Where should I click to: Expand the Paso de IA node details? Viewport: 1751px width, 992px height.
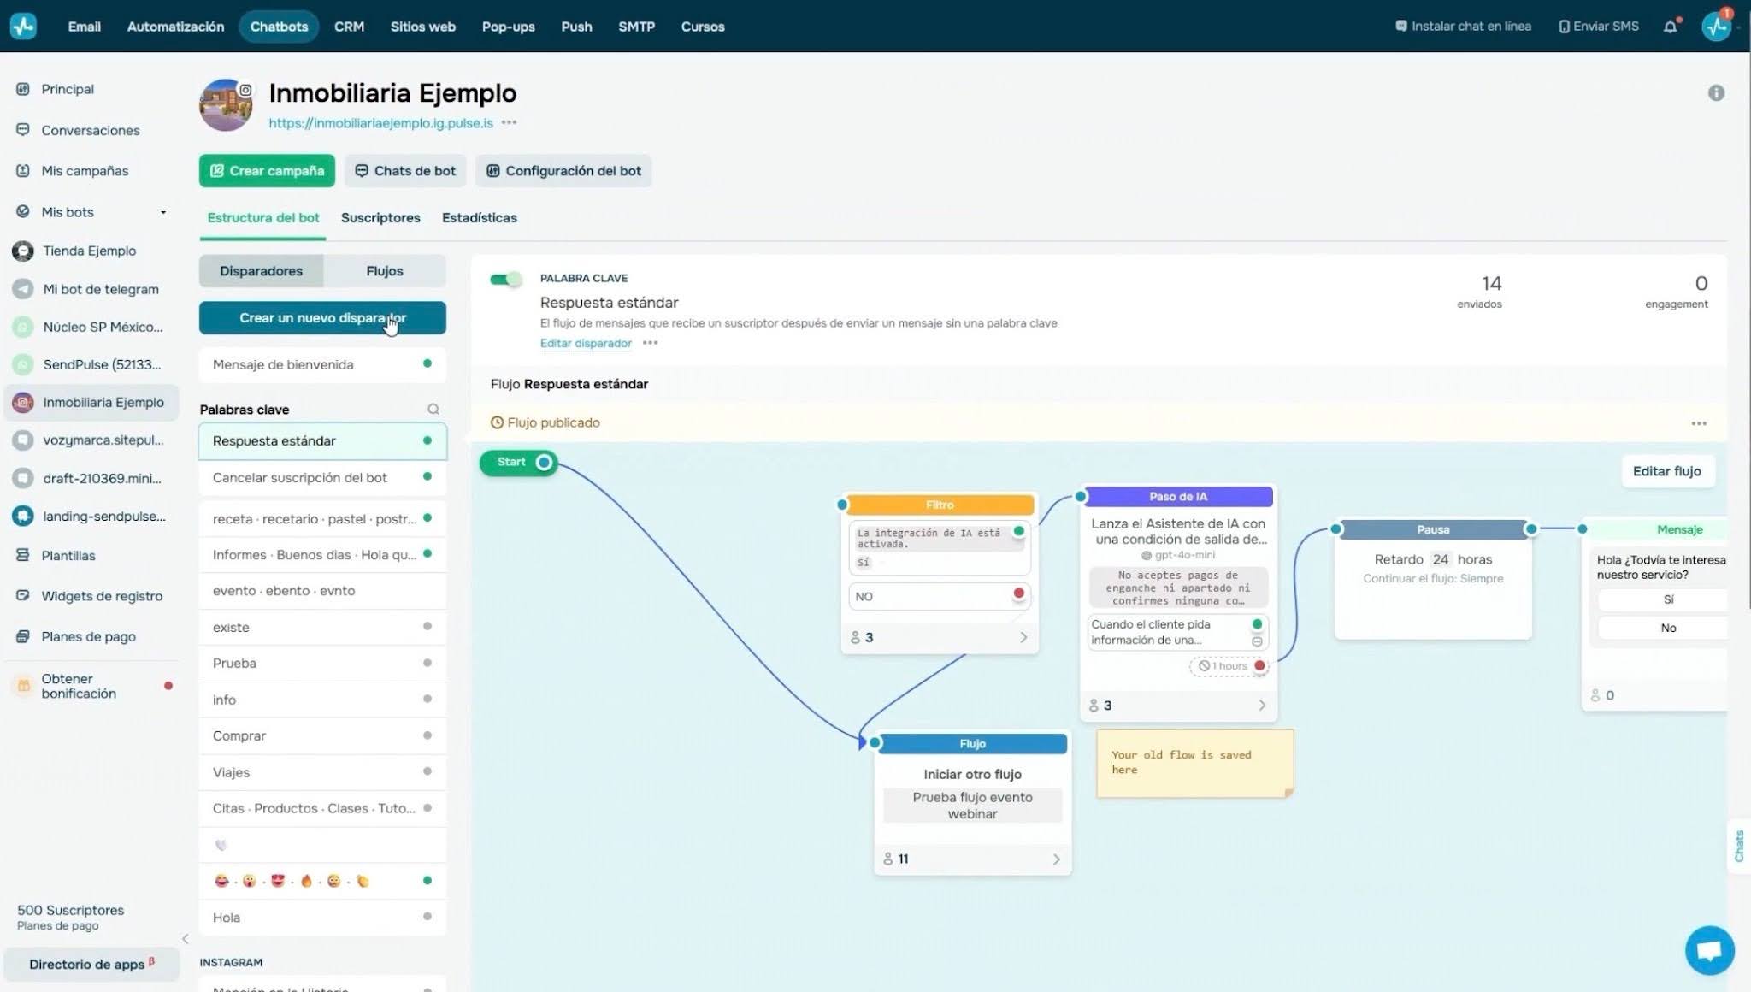(1262, 706)
